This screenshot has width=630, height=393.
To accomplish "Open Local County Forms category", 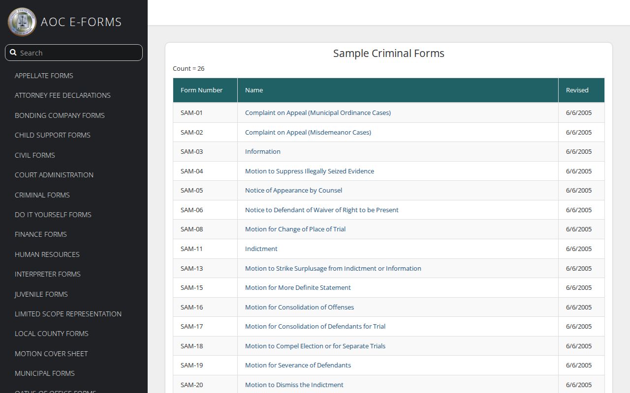I will click(x=52, y=334).
